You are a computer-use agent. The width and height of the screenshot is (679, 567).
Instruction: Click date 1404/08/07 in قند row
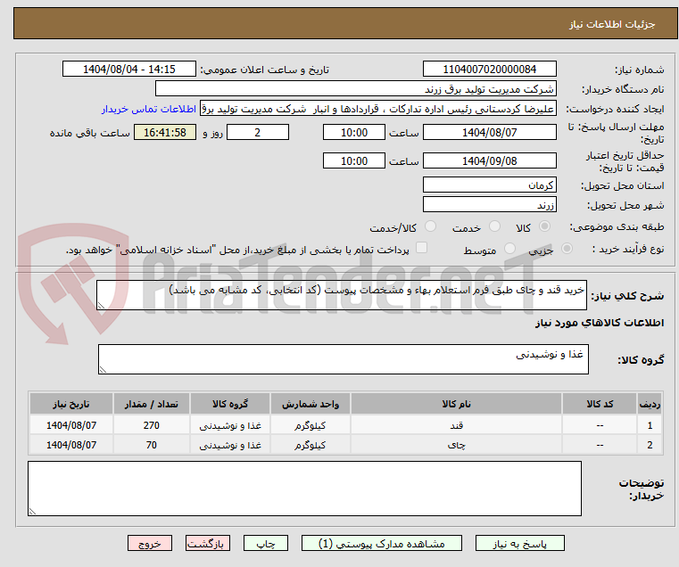(71, 425)
